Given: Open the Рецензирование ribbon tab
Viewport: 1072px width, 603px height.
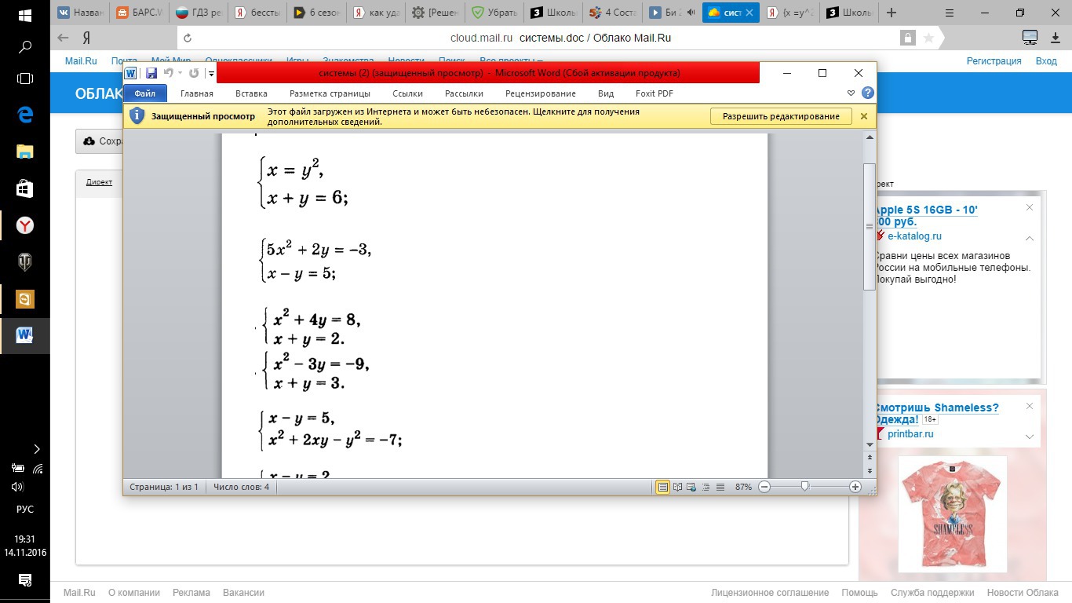Looking at the screenshot, I should (541, 93).
